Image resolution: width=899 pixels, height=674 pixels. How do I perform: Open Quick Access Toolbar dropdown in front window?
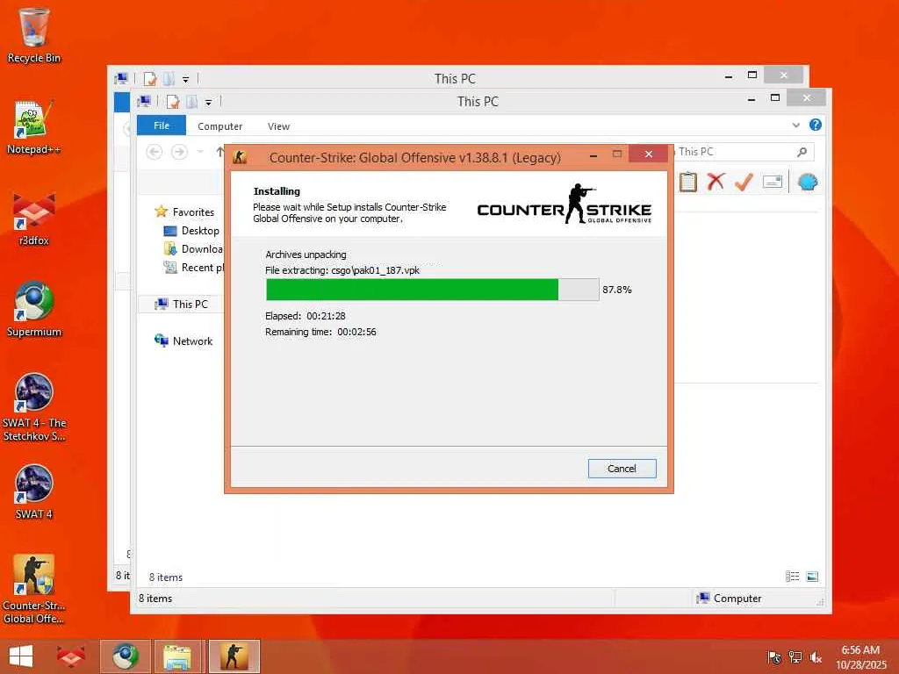[x=209, y=103]
